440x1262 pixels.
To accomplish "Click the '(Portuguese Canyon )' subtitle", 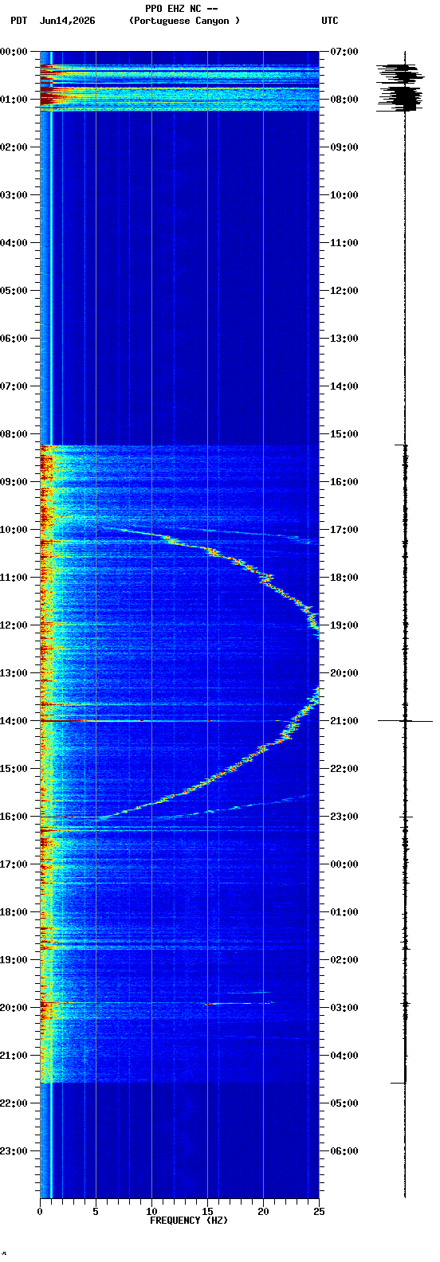I will (x=184, y=21).
